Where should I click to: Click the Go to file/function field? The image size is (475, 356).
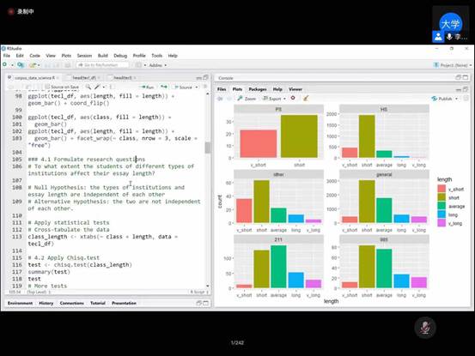[x=102, y=65]
